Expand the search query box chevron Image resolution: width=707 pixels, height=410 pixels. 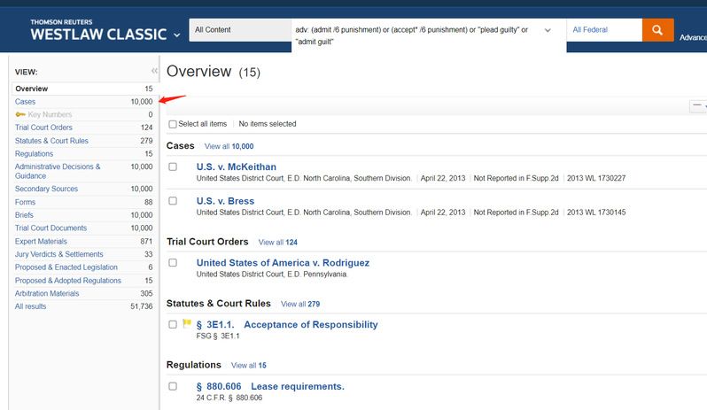[548, 30]
